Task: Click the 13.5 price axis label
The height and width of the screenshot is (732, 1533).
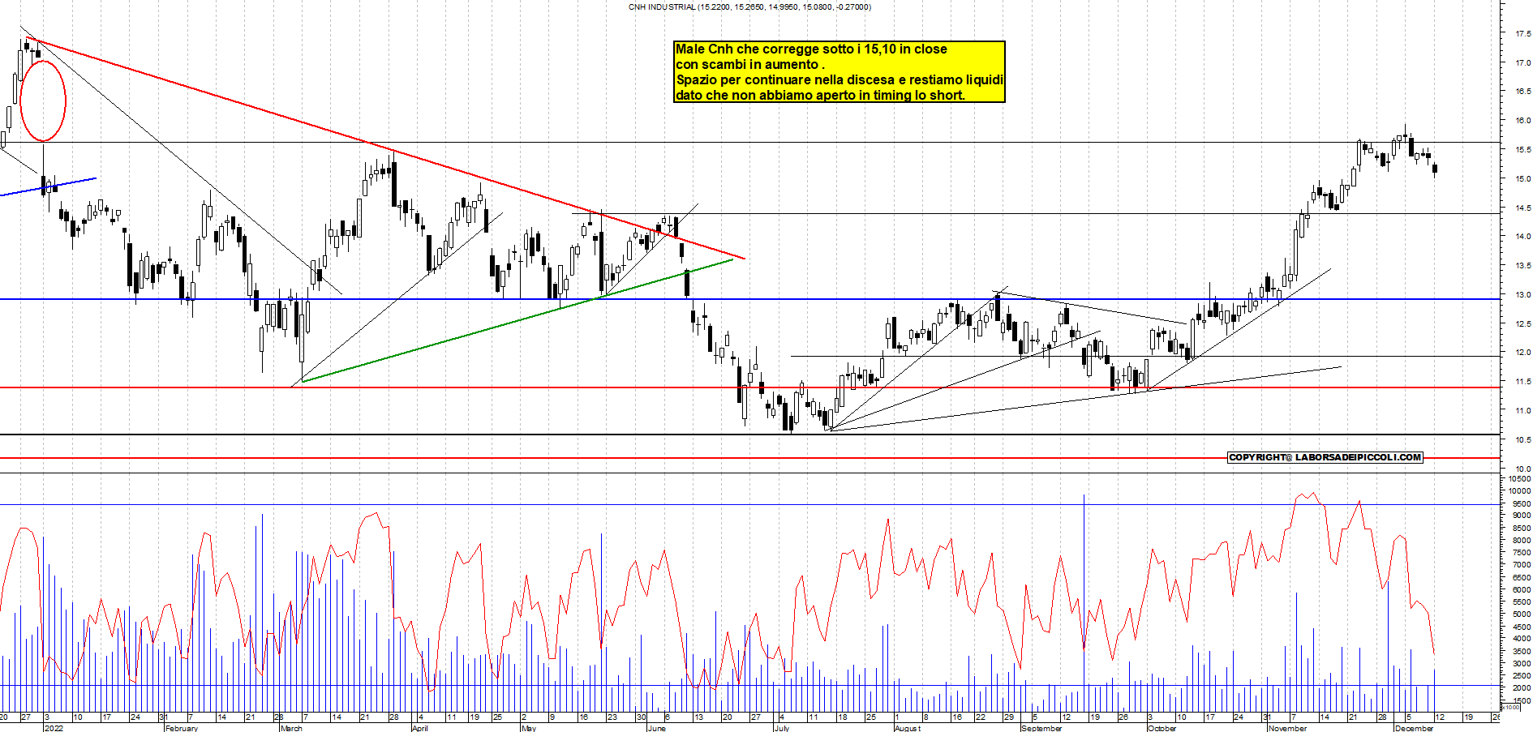Action: point(1522,266)
